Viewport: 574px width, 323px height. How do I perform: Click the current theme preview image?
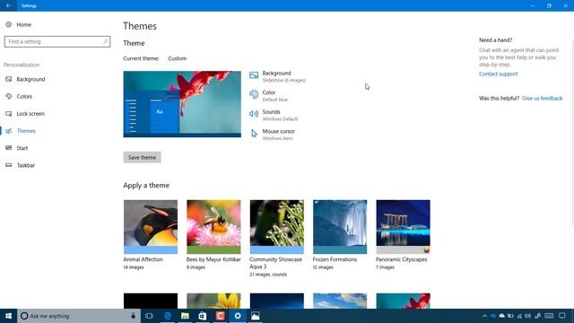[182, 104]
